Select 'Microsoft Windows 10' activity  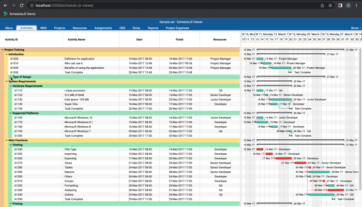click(78, 117)
